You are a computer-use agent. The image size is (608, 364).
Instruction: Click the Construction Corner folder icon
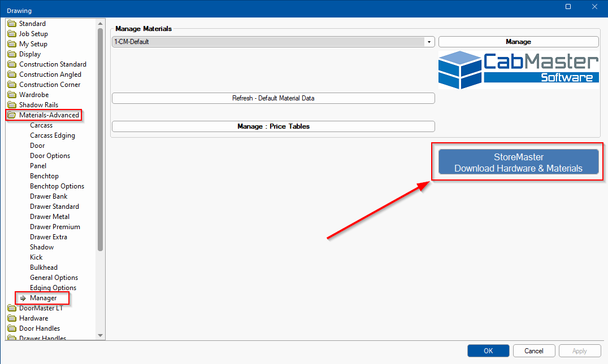(12, 85)
